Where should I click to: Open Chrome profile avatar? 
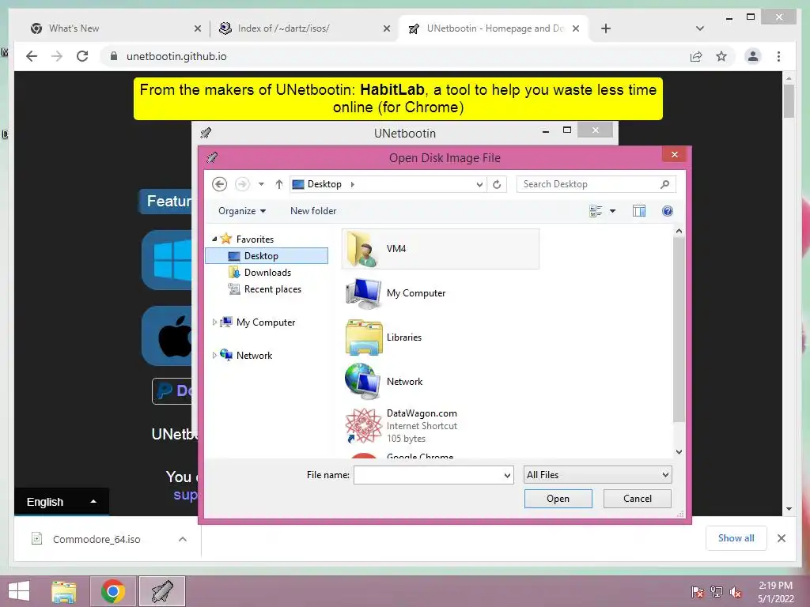pos(753,56)
